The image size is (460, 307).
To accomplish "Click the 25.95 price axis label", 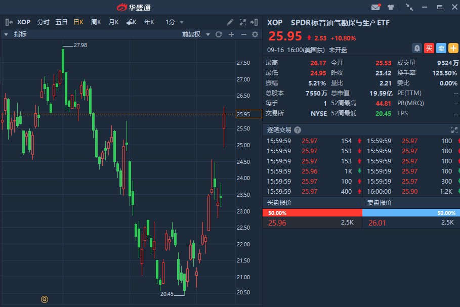I will [x=249, y=114].
